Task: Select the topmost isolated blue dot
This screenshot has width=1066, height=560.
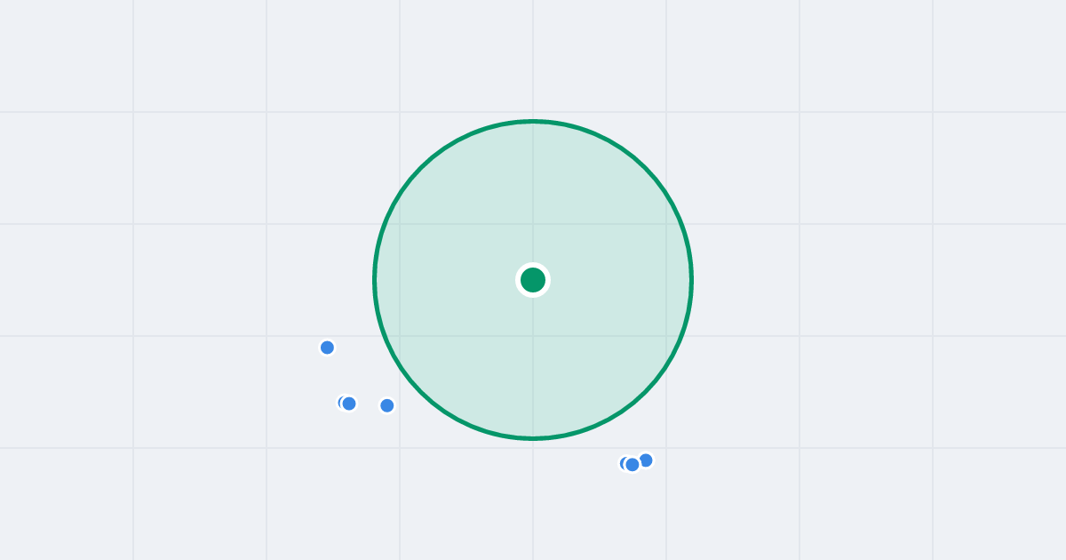Action: [327, 348]
